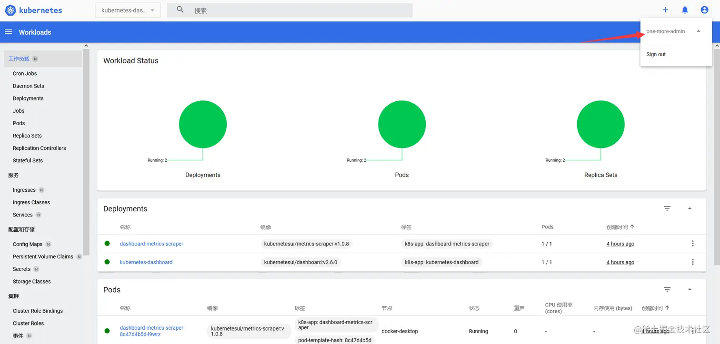Image resolution: width=720 pixels, height=344 pixels.
Task: Click image chip kubernetesui/dashboard:v2.6.0
Action: coord(300,262)
